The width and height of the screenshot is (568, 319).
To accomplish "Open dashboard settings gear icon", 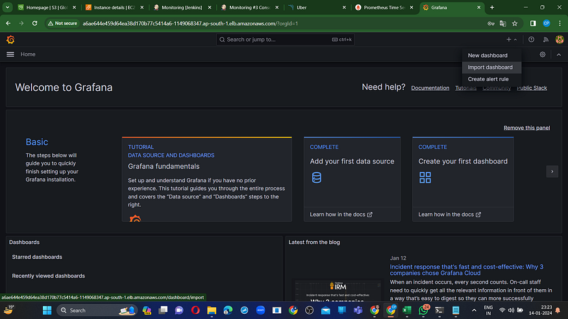I will (x=542, y=54).
